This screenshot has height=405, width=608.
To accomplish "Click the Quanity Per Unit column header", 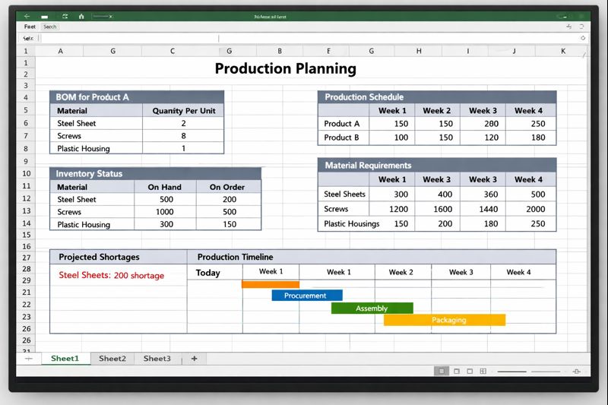I will [x=184, y=111].
